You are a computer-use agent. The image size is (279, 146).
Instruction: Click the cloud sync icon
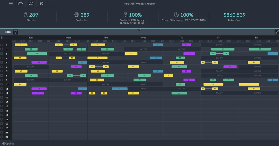[31, 4]
